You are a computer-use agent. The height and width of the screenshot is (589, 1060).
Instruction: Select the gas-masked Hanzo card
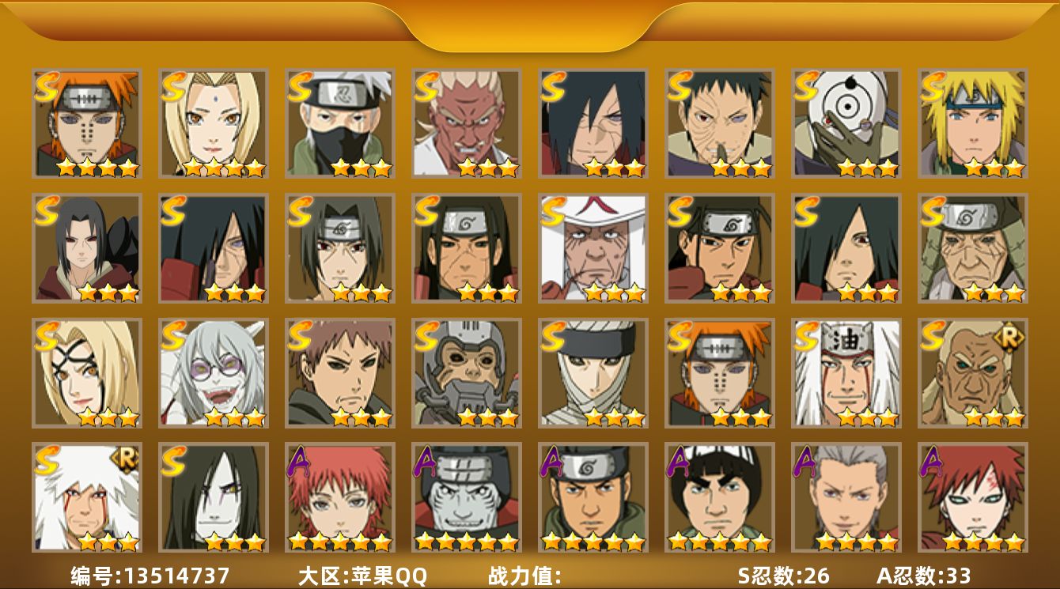coord(467,373)
